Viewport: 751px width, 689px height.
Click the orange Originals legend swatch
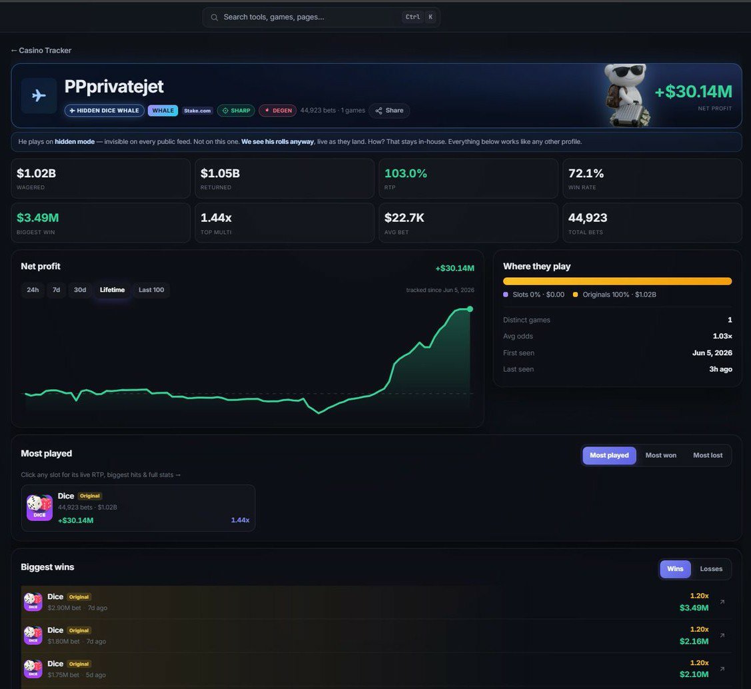coord(575,295)
